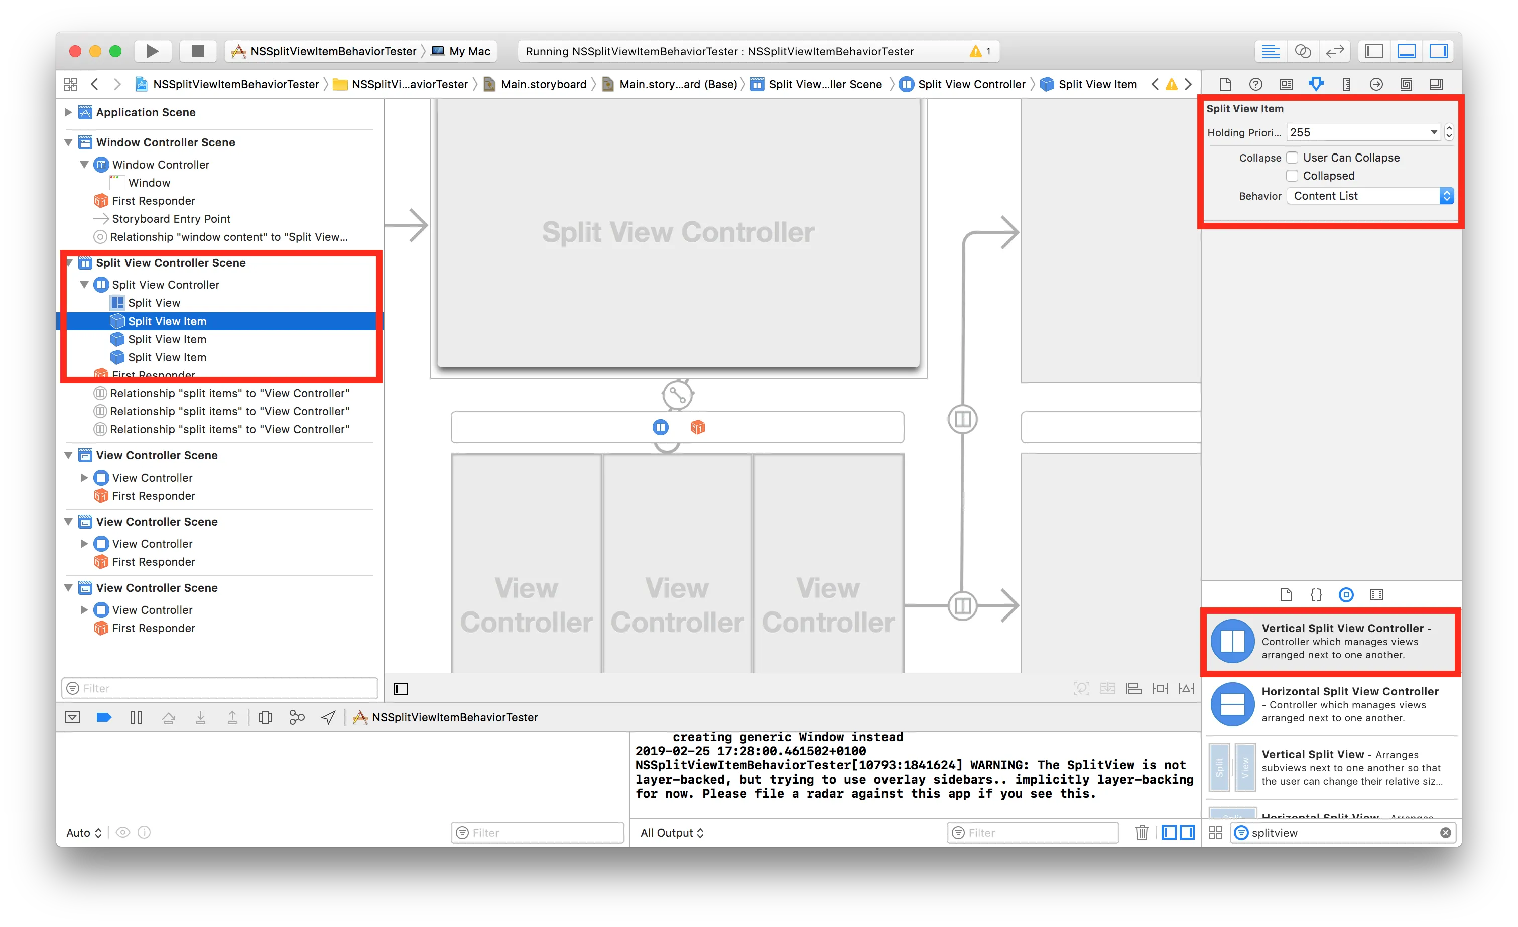Enable User Can Collapse checkbox

(x=1292, y=158)
